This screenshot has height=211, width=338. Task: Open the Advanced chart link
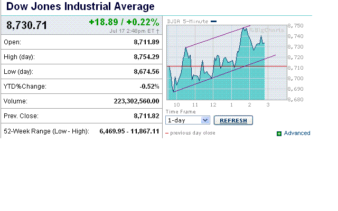coord(297,133)
